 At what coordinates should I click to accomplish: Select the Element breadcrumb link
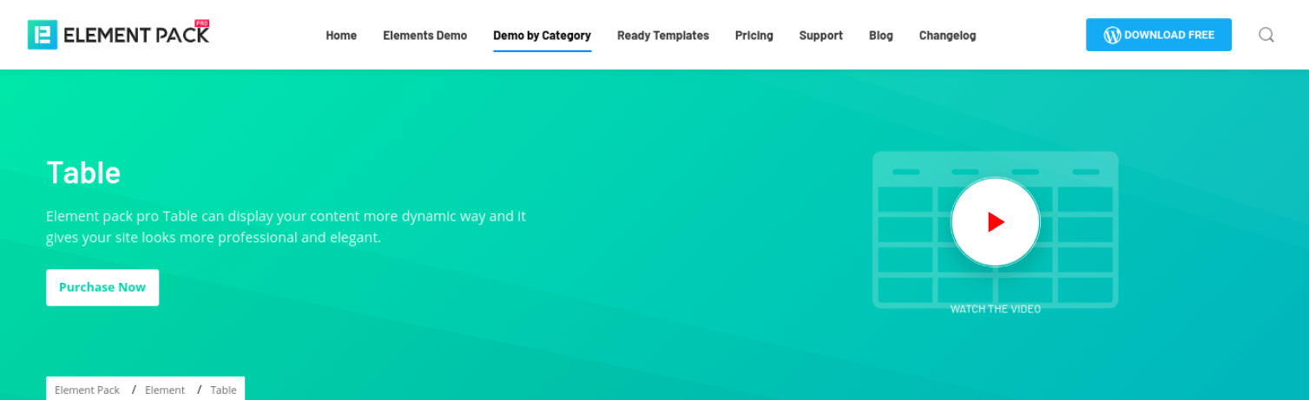tap(165, 390)
